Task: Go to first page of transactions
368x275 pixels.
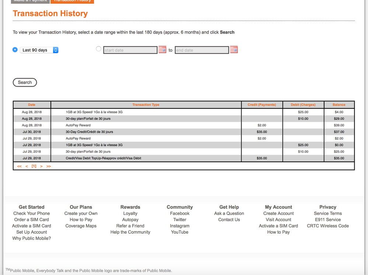Action: point(19,166)
